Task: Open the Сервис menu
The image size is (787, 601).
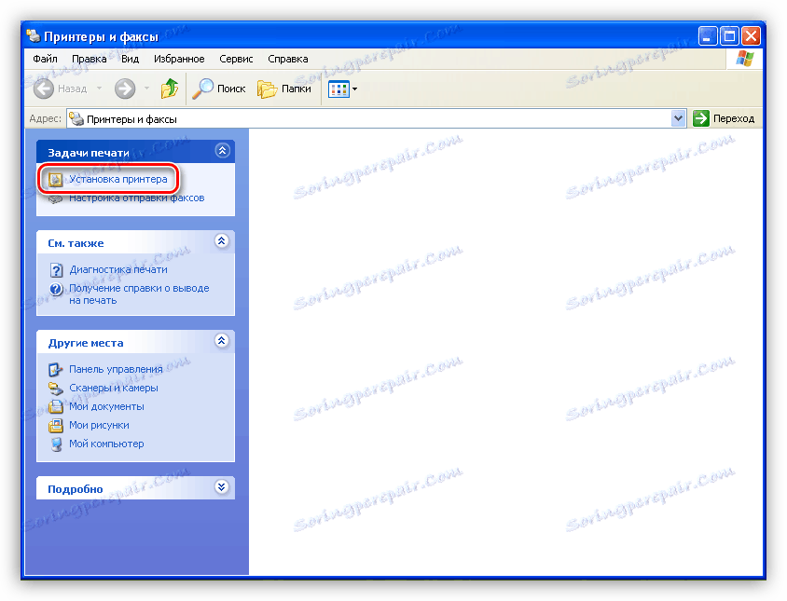Action: pyautogui.click(x=236, y=59)
